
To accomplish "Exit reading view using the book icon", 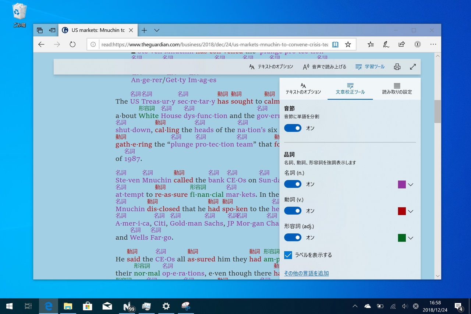I will [335, 45].
